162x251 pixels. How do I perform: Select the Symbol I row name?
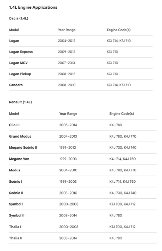click(x=16, y=204)
